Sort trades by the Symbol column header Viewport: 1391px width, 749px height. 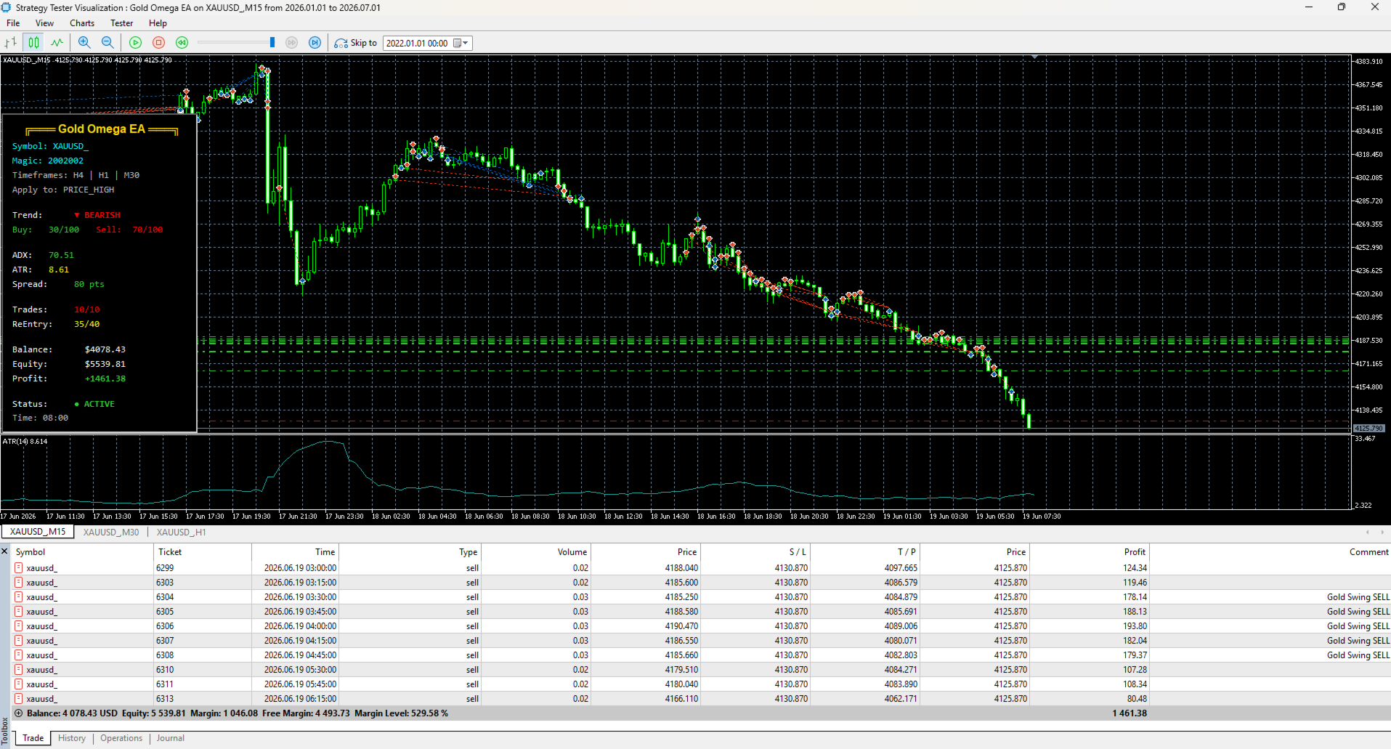[81, 552]
